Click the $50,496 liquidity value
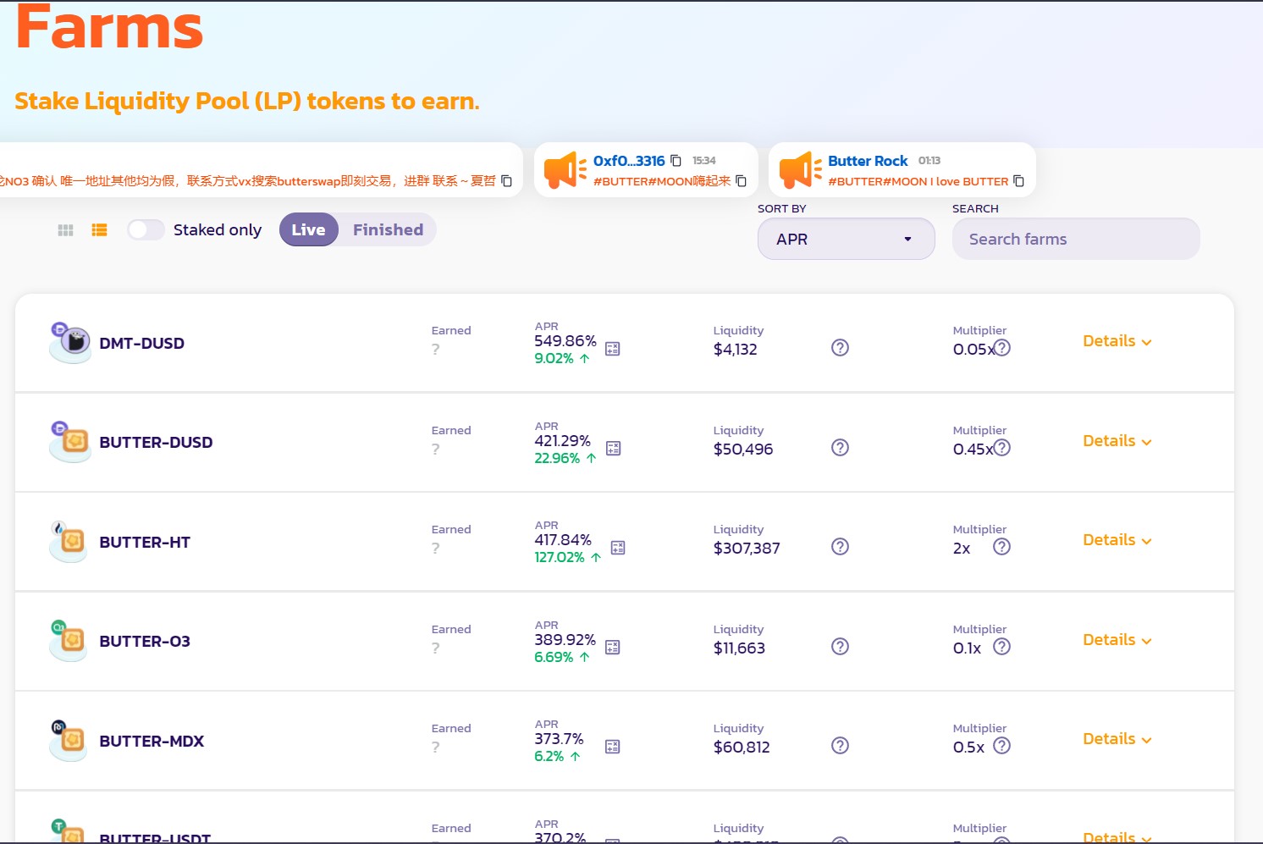This screenshot has height=844, width=1263. click(x=743, y=450)
